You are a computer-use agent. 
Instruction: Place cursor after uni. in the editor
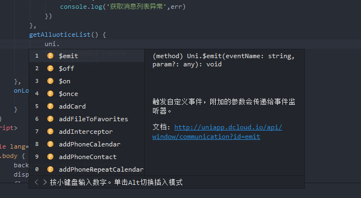[59, 44]
